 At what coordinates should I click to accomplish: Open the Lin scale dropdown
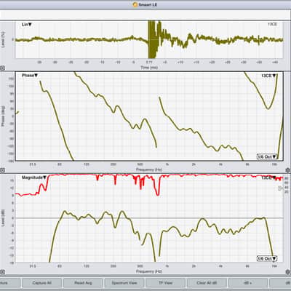click(27, 25)
